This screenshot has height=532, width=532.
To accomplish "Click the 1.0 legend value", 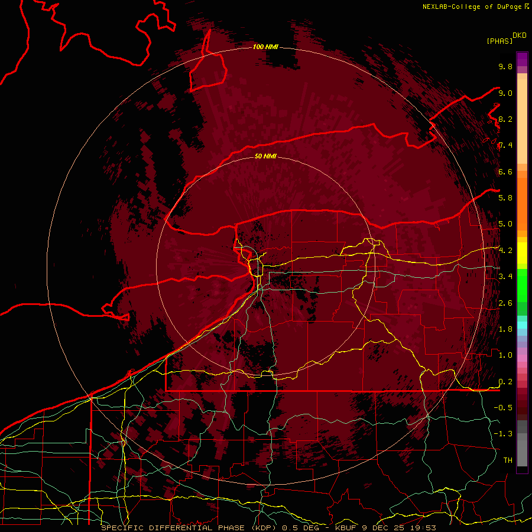I will [x=505, y=355].
